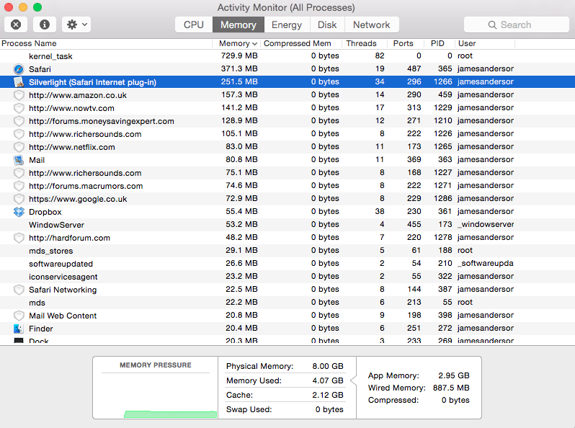Click shield icon beside nowtv.com
This screenshot has height=428, width=575.
(19, 108)
